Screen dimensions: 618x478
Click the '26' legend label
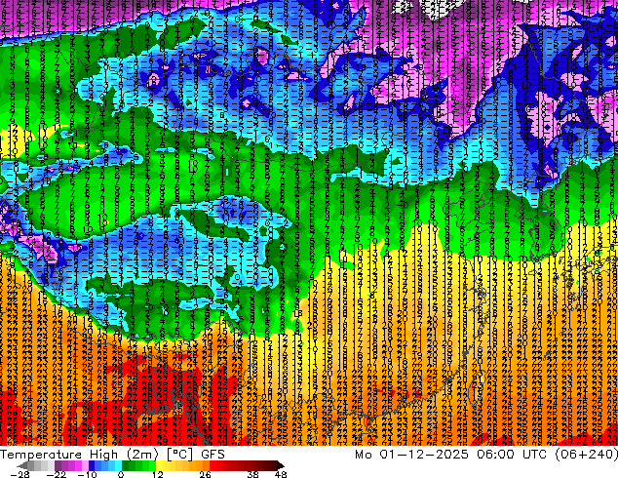(205, 474)
